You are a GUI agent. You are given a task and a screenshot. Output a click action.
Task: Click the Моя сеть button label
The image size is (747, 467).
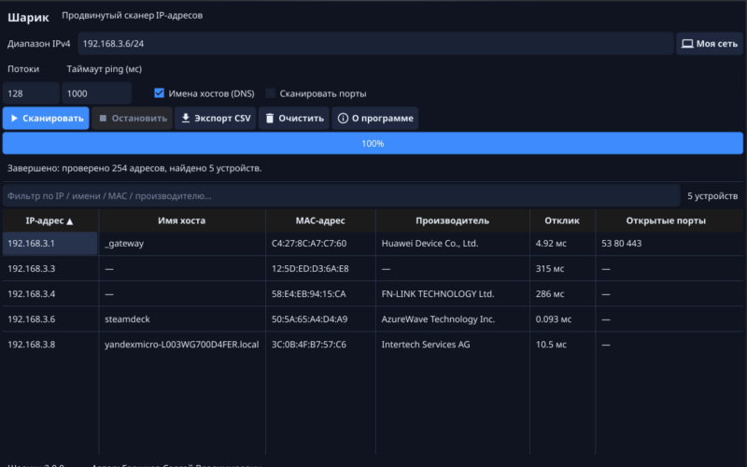(717, 44)
